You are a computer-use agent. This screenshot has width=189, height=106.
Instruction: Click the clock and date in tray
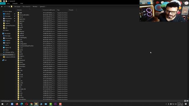180,104
